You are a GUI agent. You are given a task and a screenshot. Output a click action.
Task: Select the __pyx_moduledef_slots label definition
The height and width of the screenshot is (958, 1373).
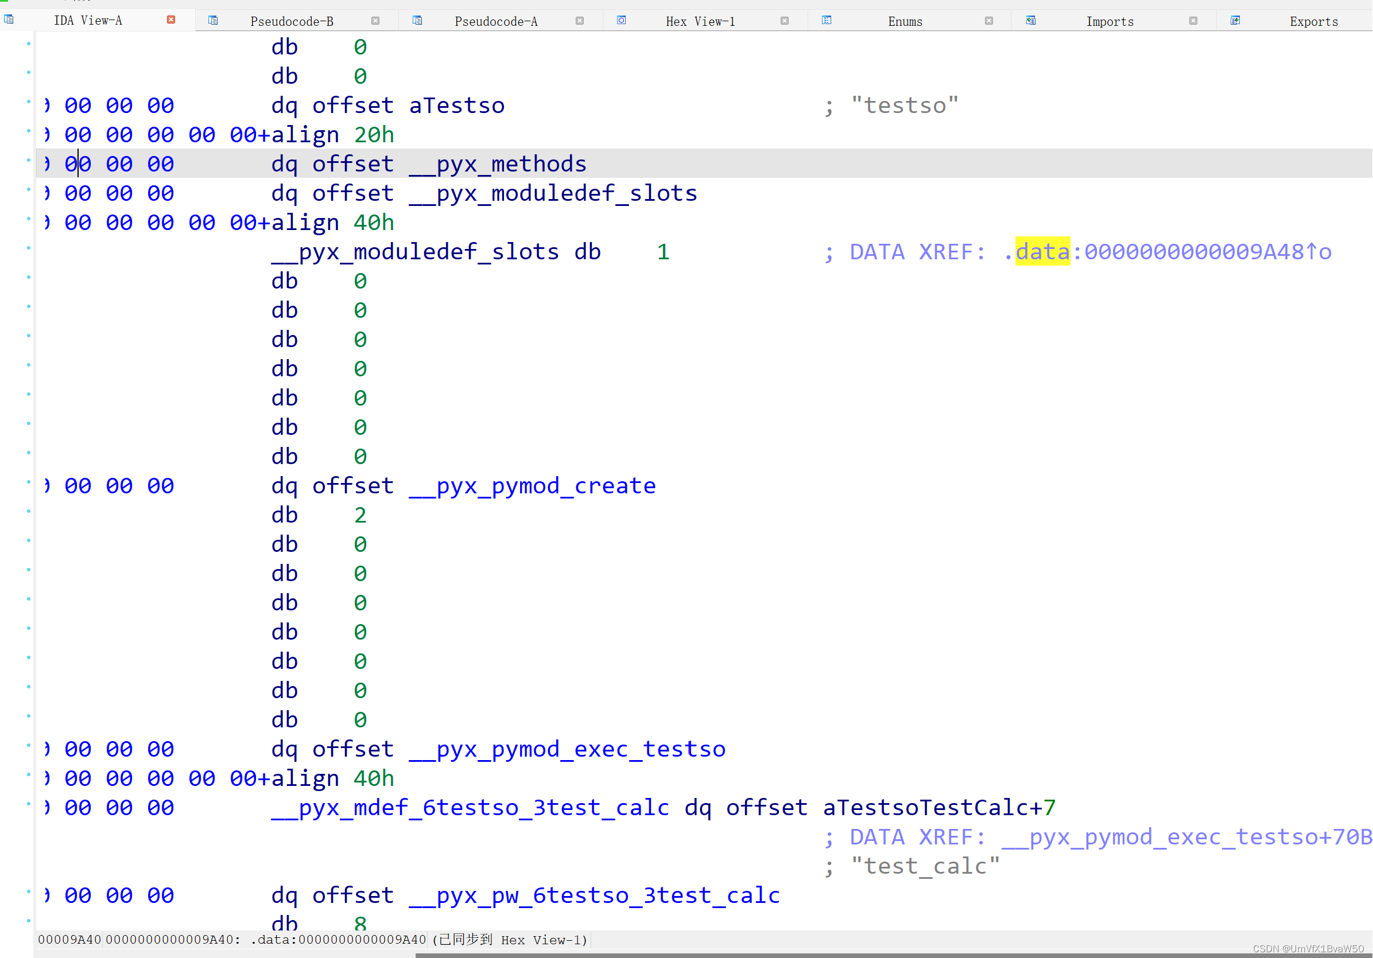tap(416, 252)
